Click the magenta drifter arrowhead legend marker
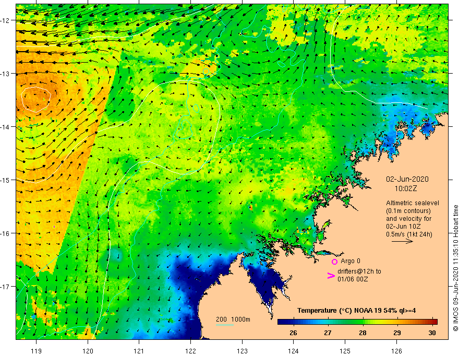The height and width of the screenshot is (355, 459). click(x=331, y=276)
